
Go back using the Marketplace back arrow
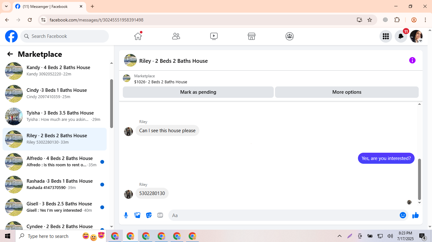10,54
